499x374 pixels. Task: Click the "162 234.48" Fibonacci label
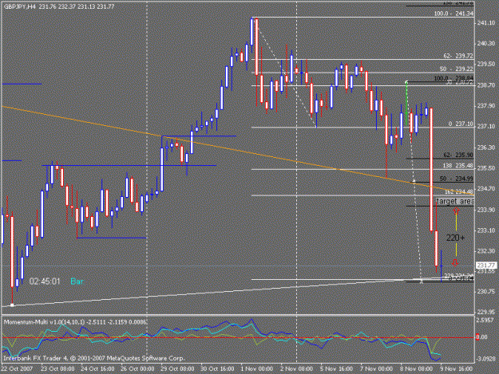pyautogui.click(x=459, y=191)
